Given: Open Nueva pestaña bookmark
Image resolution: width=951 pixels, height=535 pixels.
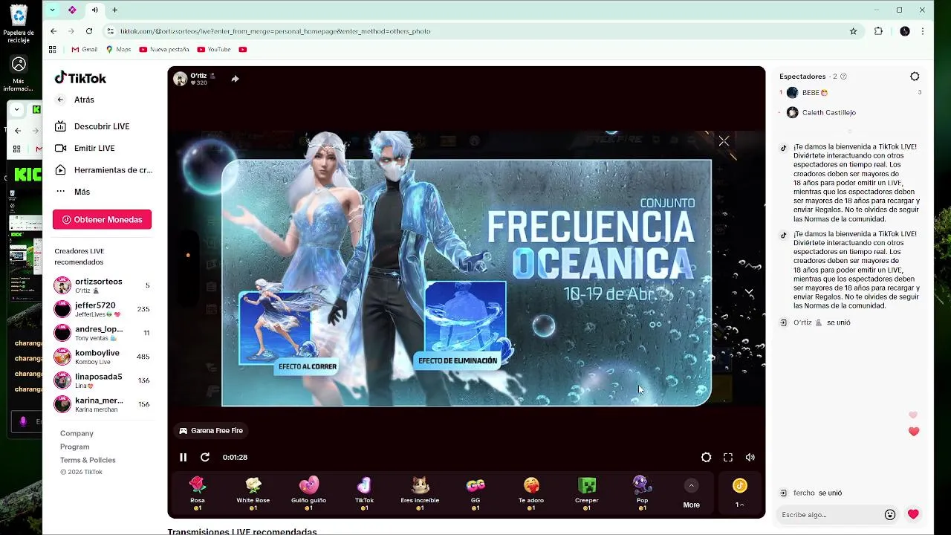Looking at the screenshot, I should [164, 50].
